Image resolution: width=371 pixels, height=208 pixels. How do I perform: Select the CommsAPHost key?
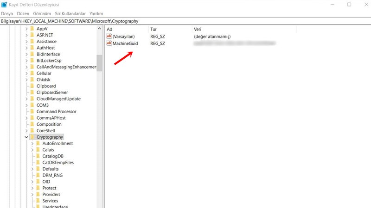pyautogui.click(x=51, y=118)
